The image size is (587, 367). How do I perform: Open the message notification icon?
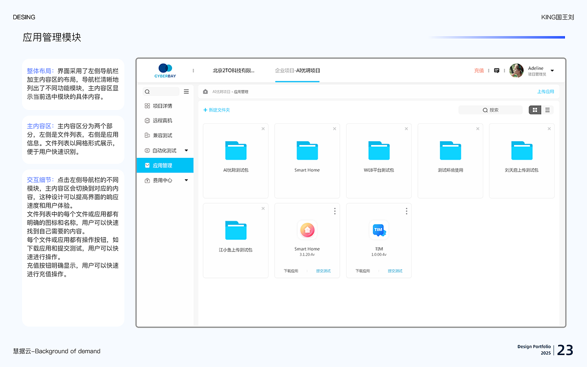click(x=497, y=71)
